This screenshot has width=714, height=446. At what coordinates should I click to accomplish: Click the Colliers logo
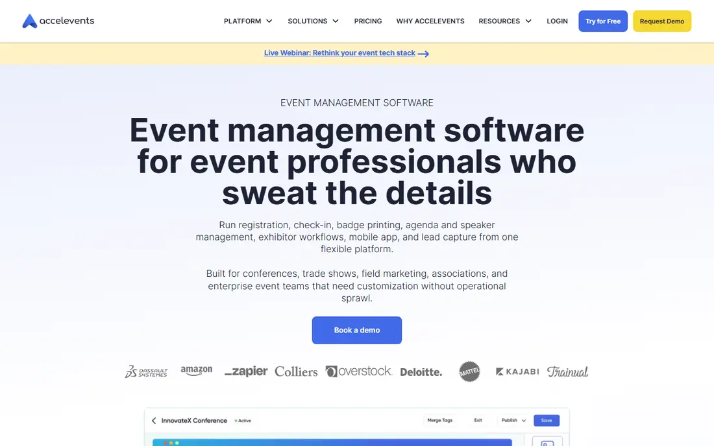(296, 371)
